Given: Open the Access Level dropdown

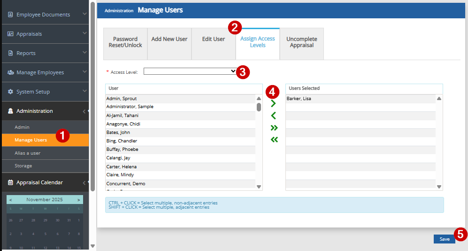Looking at the screenshot, I should pyautogui.click(x=190, y=71).
